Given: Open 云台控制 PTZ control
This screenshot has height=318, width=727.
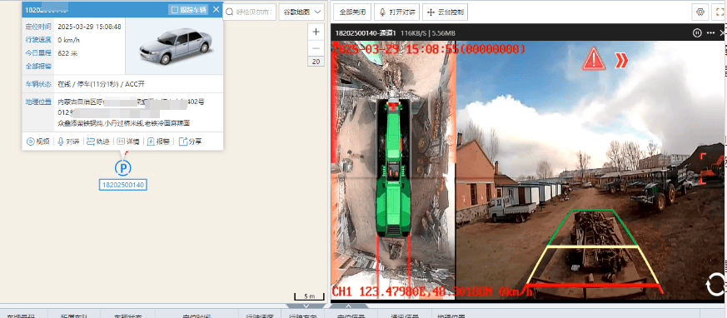Looking at the screenshot, I should click(445, 12).
